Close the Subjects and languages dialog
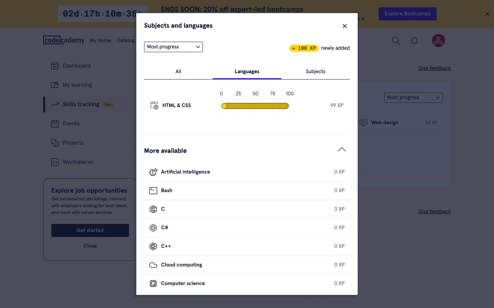 (345, 26)
